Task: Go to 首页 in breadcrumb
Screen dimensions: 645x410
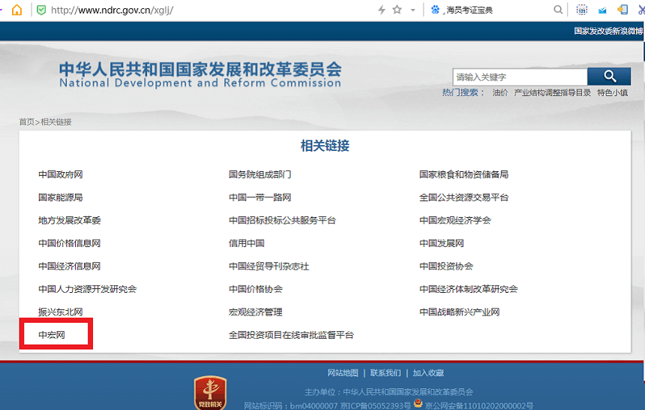Action: click(26, 122)
